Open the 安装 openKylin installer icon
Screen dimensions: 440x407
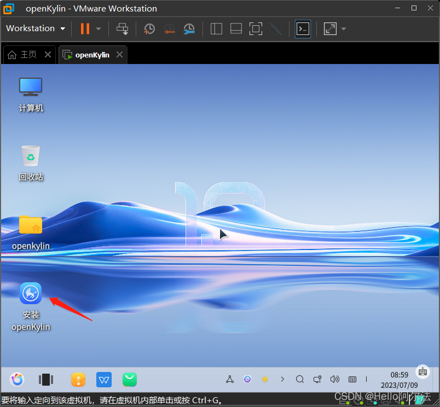point(31,294)
